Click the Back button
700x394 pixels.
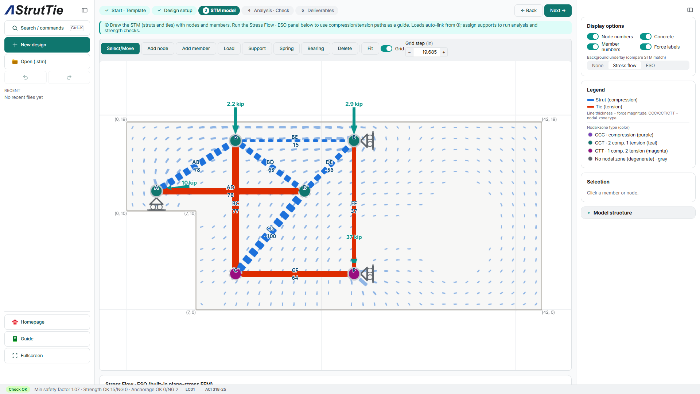click(529, 11)
